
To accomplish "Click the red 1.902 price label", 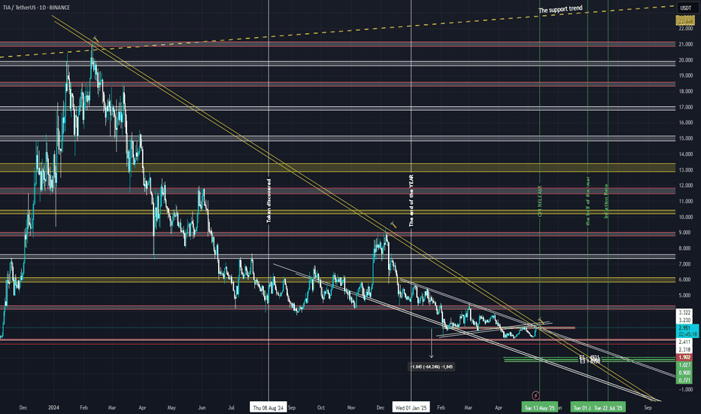I will [684, 357].
